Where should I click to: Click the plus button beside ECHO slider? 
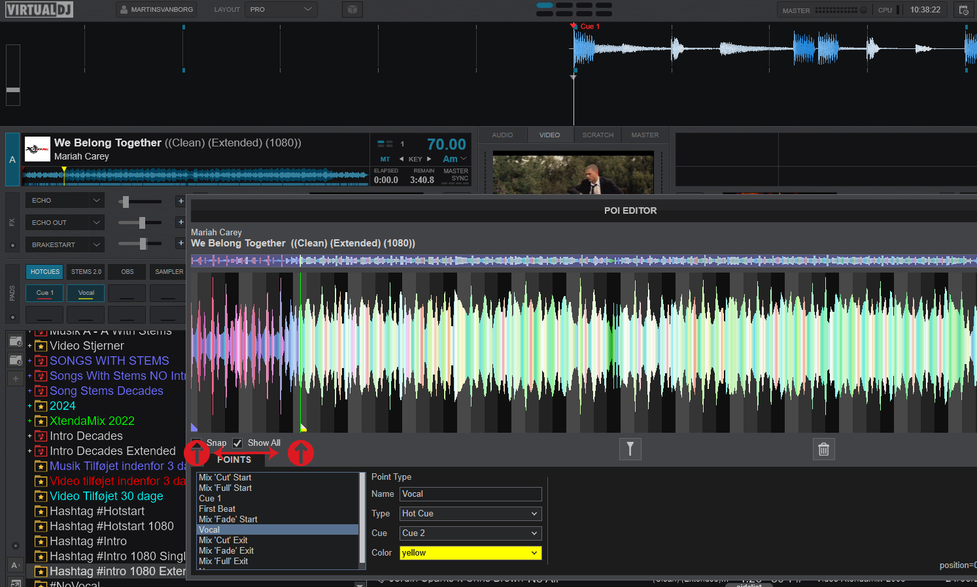(180, 201)
